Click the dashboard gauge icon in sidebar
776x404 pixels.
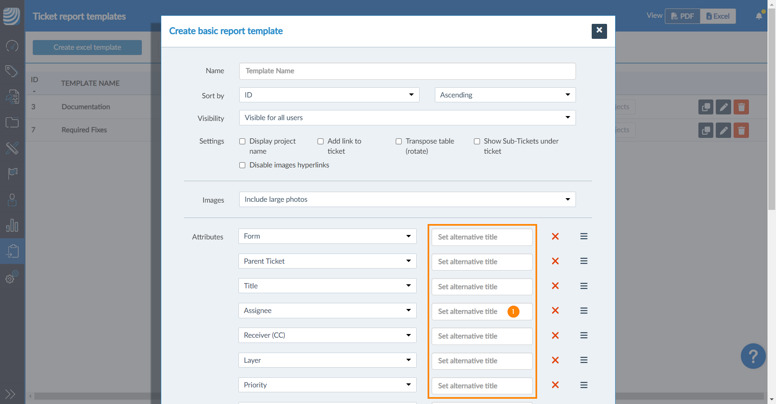point(12,46)
